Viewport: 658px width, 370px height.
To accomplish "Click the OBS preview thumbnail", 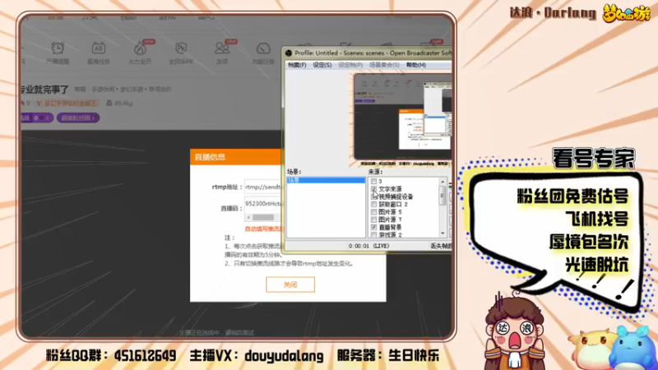I will point(402,116).
